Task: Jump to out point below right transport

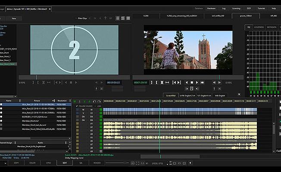Action: click(x=197, y=89)
